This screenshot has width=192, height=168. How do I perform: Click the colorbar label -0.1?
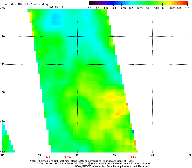tap(163, 8)
